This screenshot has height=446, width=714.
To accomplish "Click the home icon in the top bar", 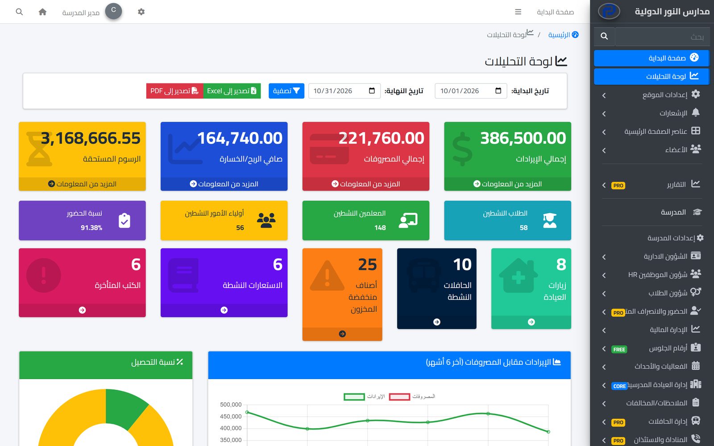I will pos(42,12).
